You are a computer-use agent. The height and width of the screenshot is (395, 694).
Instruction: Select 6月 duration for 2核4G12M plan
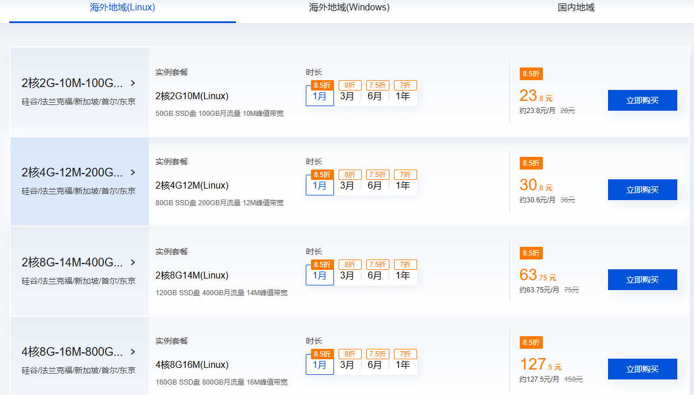[375, 186]
